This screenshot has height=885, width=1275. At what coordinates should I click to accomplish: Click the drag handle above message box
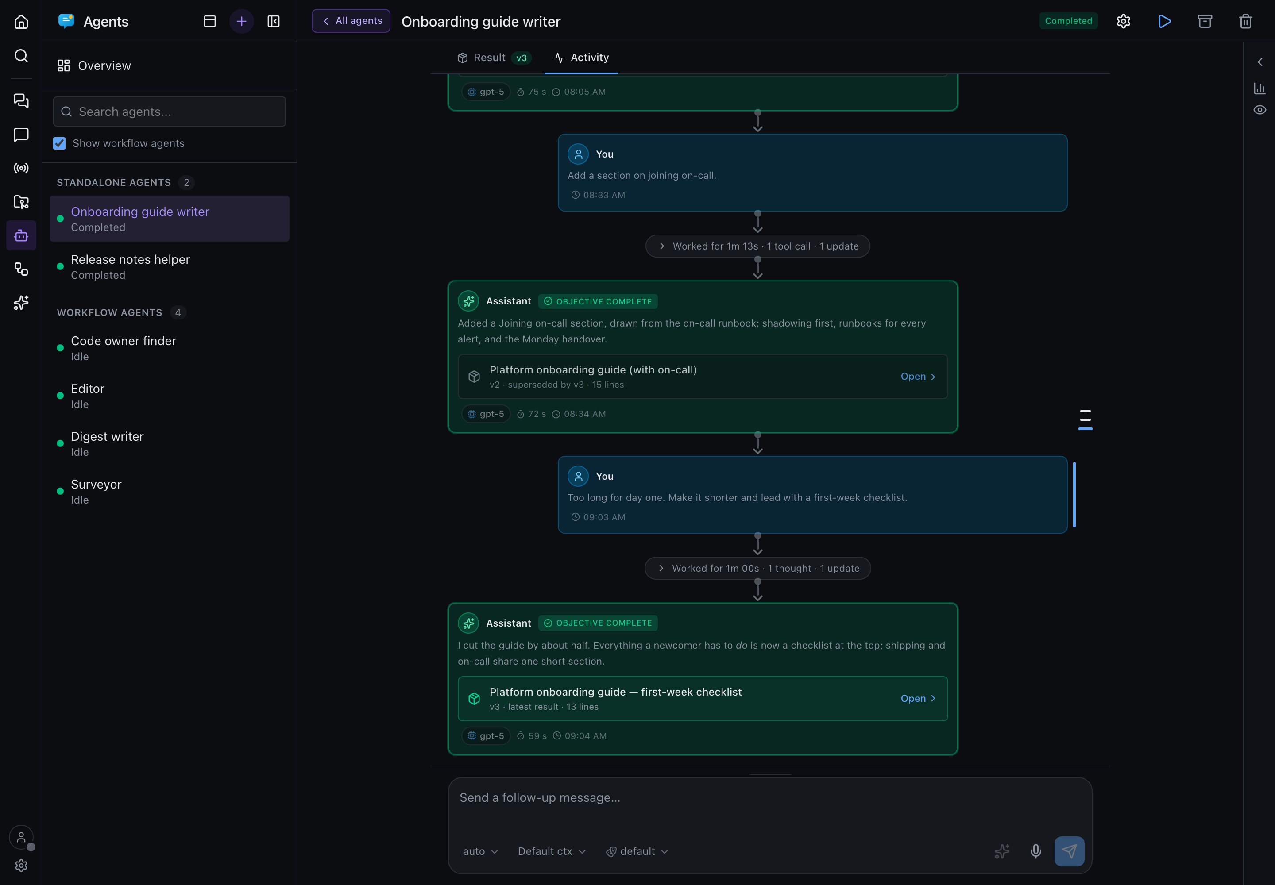[769, 774]
